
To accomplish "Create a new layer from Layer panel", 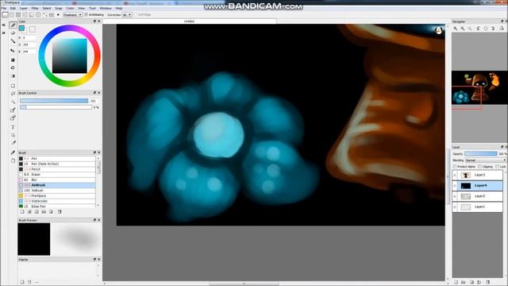I will [456, 282].
